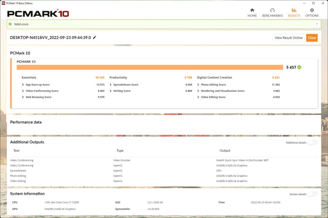This screenshot has height=218, width=328.
Task: Click the Digital Content Creation heading
Action: tap(214, 78)
